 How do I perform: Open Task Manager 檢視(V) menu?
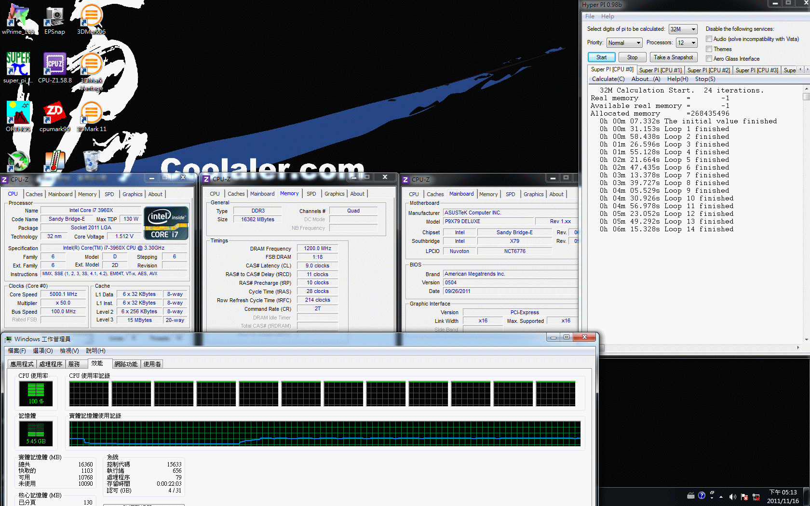(x=69, y=351)
